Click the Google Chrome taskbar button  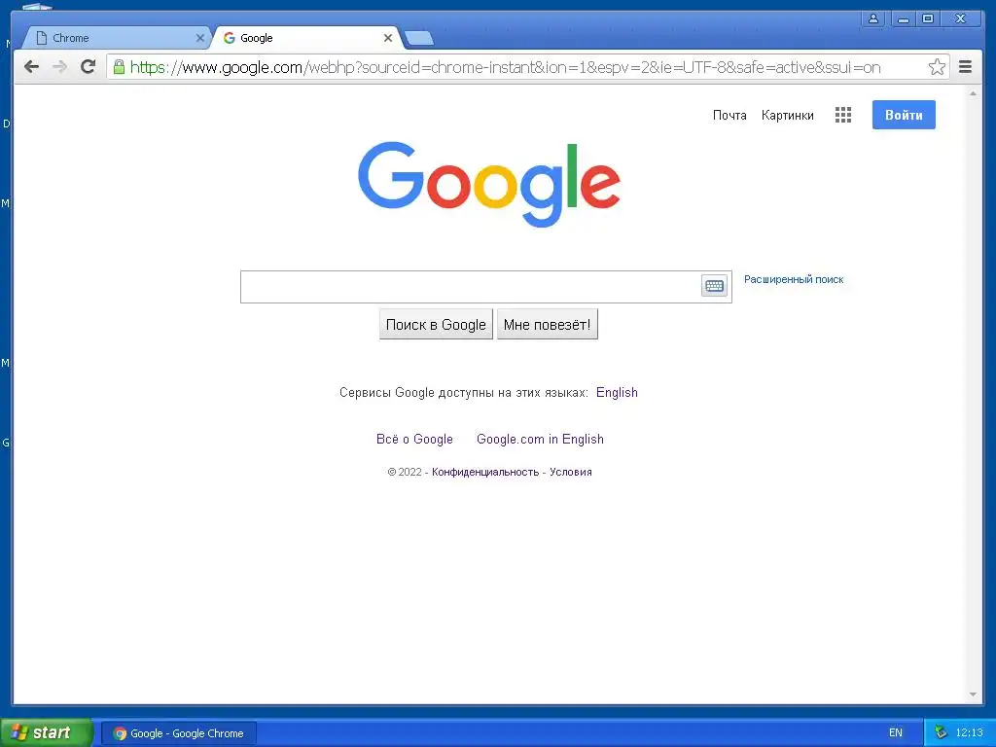pos(179,733)
